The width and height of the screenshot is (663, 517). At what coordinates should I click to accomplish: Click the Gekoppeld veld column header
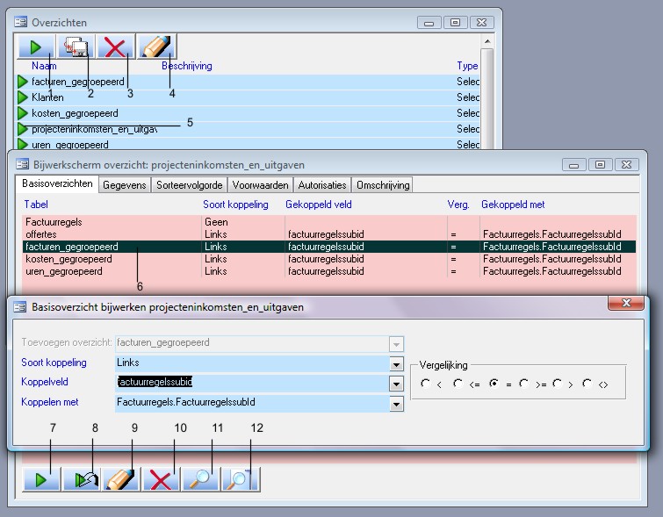pos(319,205)
